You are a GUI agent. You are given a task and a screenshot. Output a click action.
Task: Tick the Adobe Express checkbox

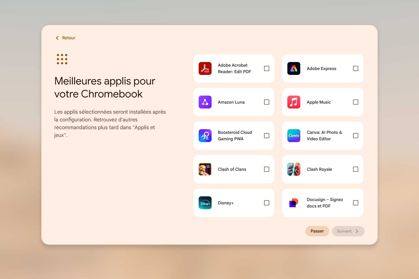coord(356,68)
